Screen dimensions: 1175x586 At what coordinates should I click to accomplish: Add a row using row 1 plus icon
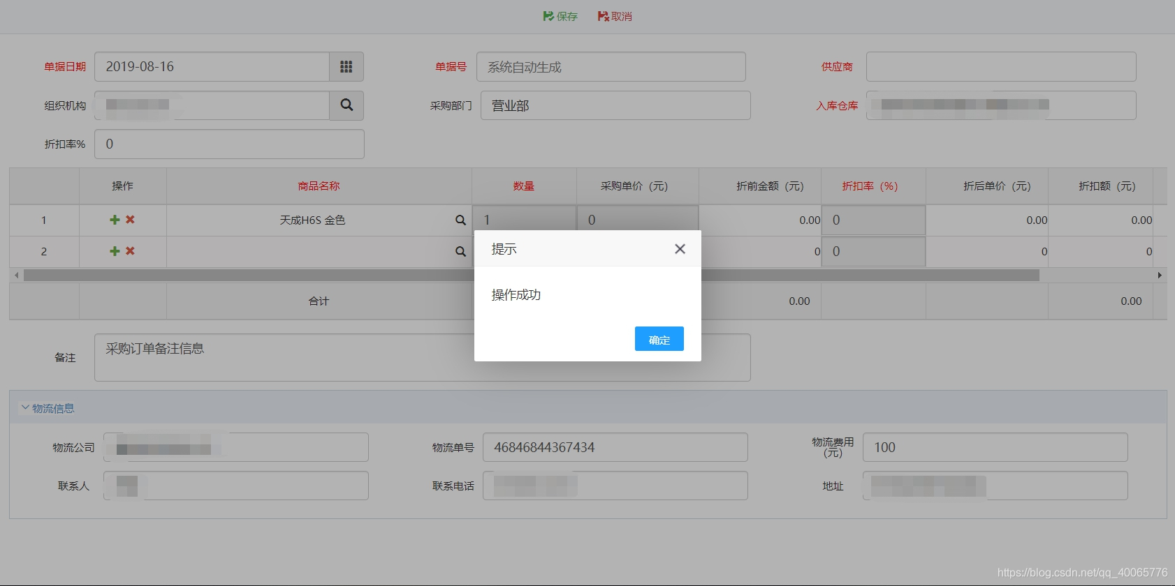(115, 220)
